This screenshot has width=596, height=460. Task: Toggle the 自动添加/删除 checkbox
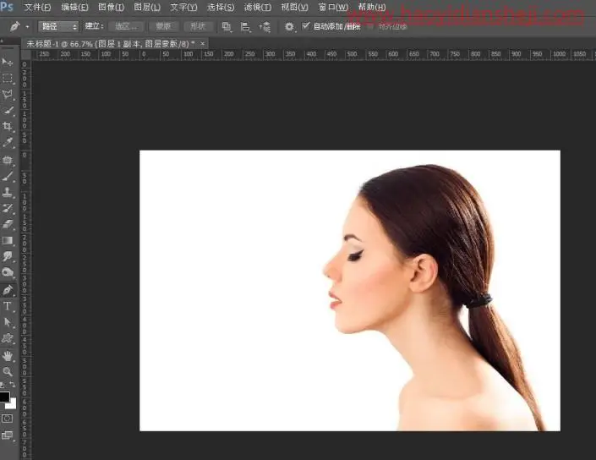(305, 26)
